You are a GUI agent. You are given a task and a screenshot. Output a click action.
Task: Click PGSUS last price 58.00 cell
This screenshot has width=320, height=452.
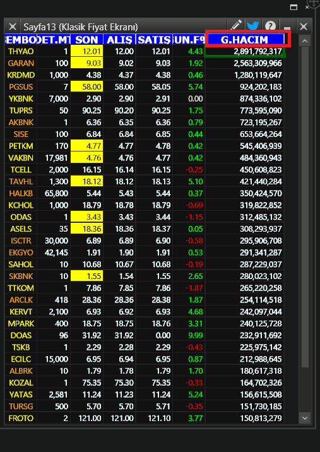click(86, 86)
